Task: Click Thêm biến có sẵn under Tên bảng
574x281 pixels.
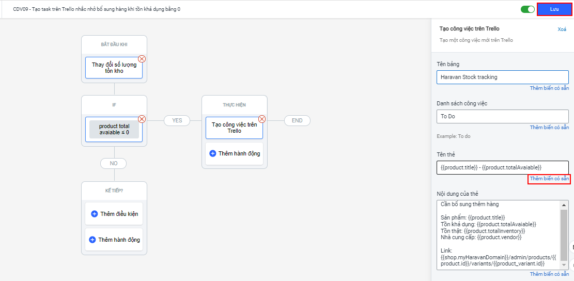Action: point(549,88)
